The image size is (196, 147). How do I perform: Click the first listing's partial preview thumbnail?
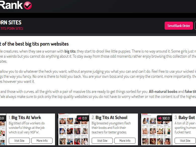coord(3,129)
